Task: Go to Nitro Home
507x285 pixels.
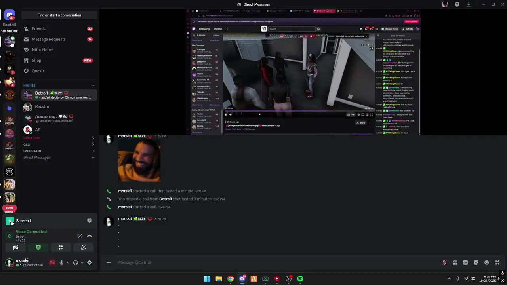Action: pyautogui.click(x=59, y=50)
